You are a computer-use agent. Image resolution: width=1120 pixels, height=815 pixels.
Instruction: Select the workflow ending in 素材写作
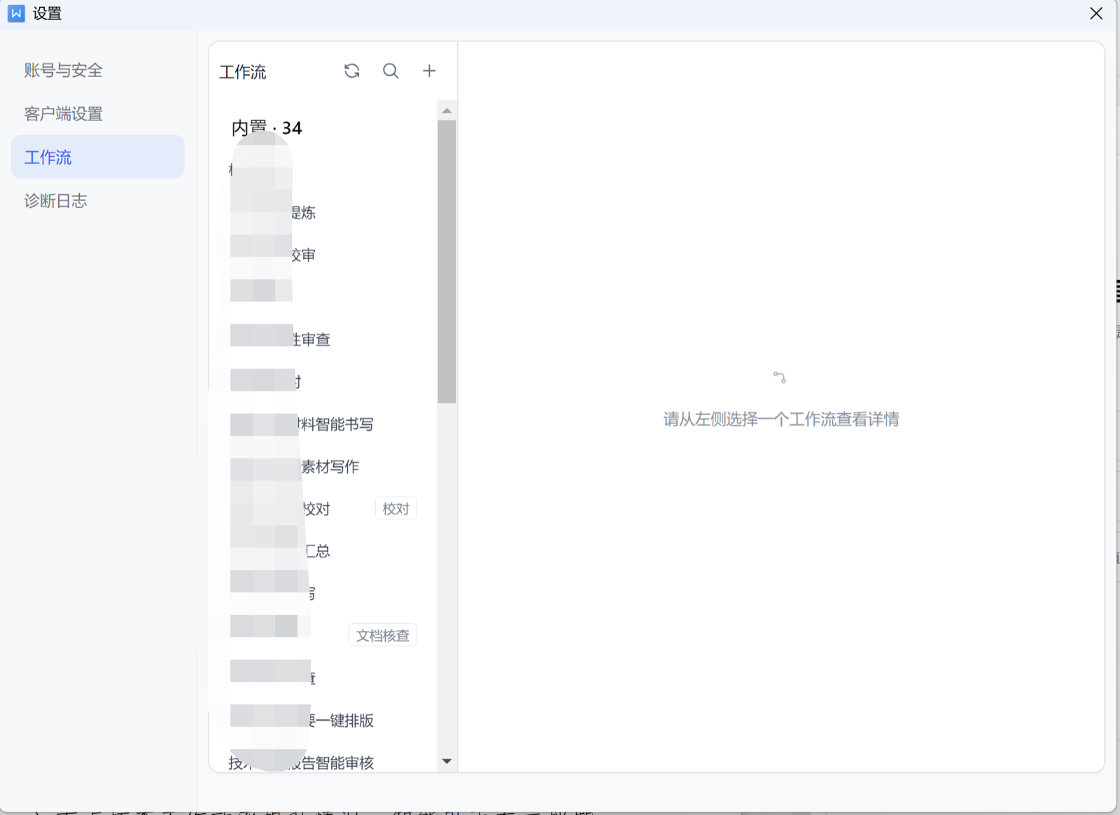click(x=323, y=466)
